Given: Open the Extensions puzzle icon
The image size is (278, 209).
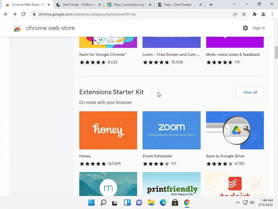Looking at the screenshot, I should coord(255,14).
